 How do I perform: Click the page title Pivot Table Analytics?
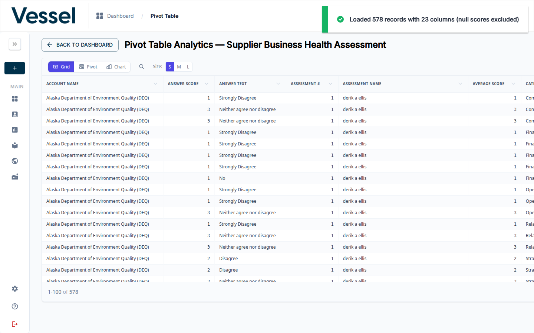coord(255,45)
